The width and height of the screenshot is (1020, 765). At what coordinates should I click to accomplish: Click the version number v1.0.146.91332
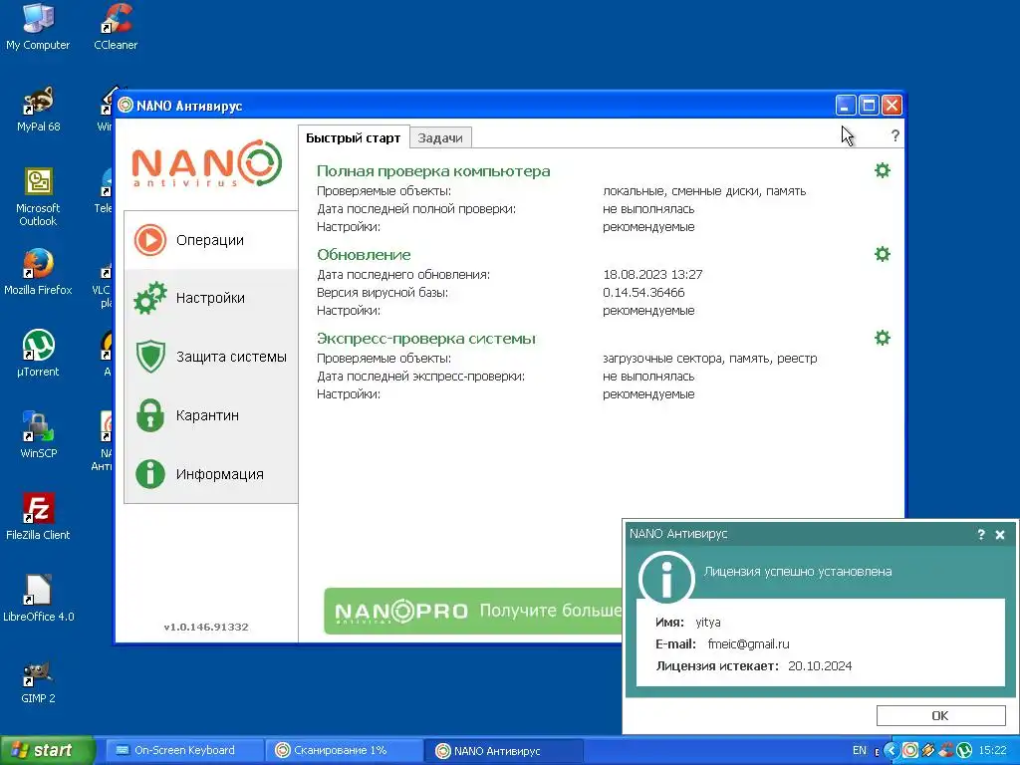[x=206, y=628]
